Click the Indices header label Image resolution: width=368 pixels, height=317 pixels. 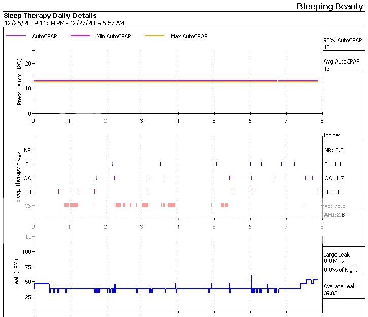point(332,136)
